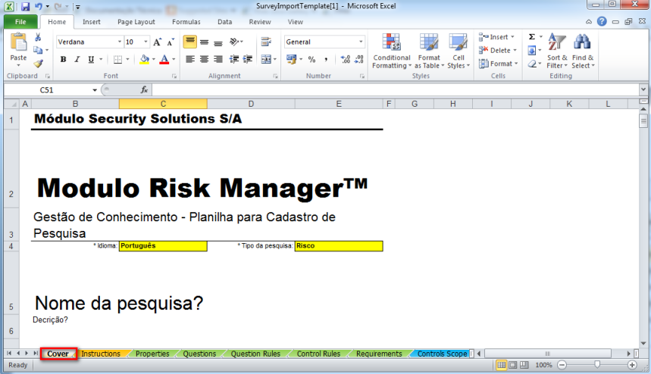The height and width of the screenshot is (374, 651).
Task: Click the Borders icon
Action: 118,59
